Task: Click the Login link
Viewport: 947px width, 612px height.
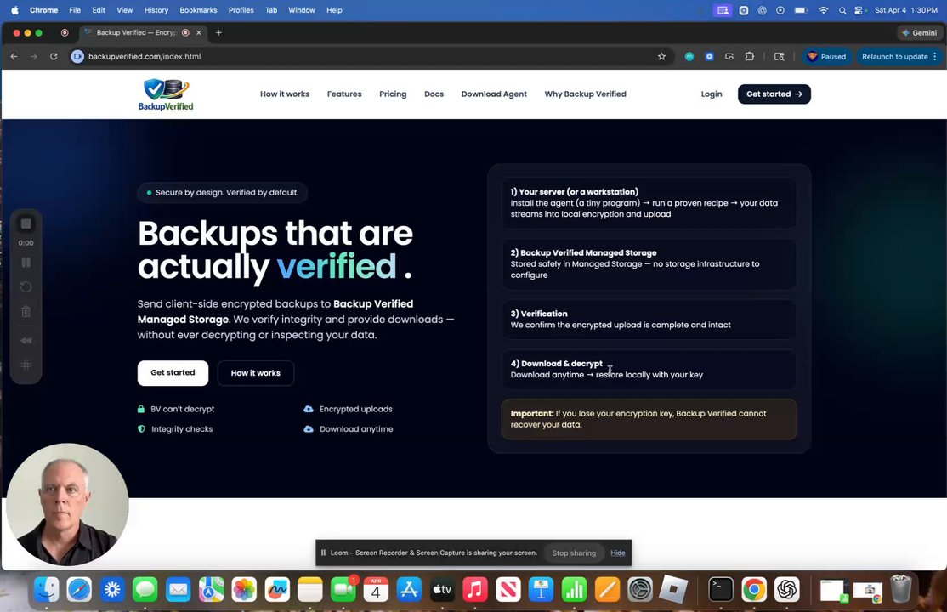Action: point(712,94)
